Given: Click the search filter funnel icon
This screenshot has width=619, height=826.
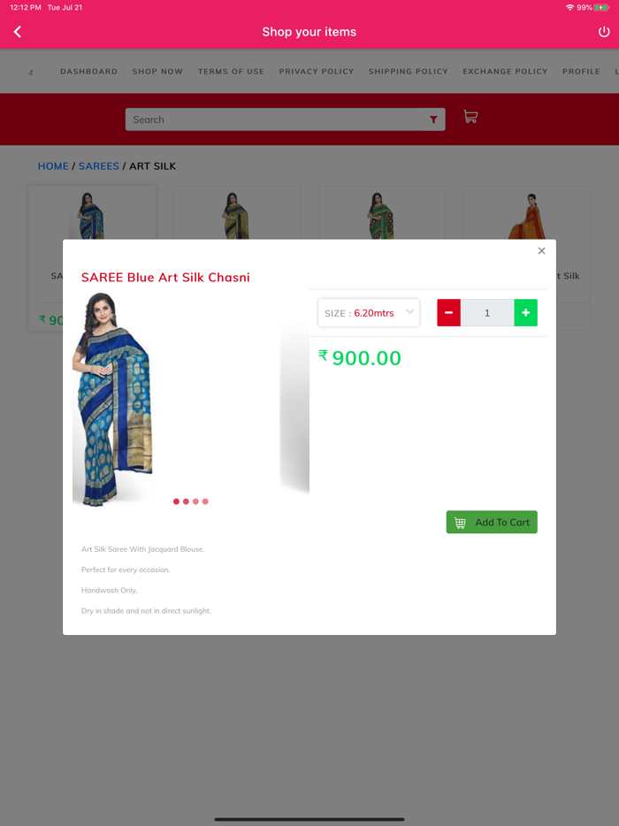Looking at the screenshot, I should (433, 119).
